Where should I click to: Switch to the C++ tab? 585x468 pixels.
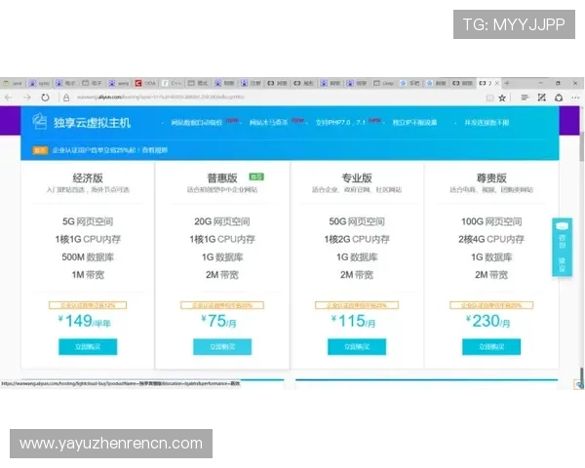click(x=172, y=83)
